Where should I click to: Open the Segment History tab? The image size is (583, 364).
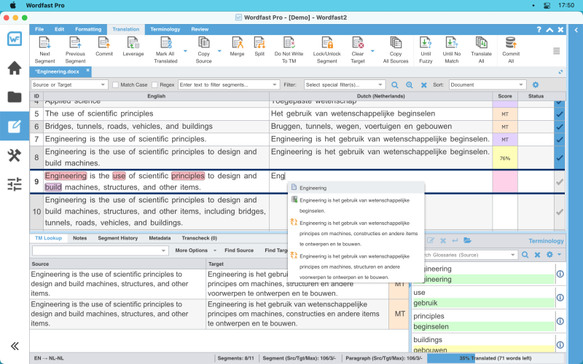click(x=118, y=238)
